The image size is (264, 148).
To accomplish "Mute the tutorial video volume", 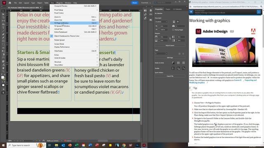I will coord(245,62).
